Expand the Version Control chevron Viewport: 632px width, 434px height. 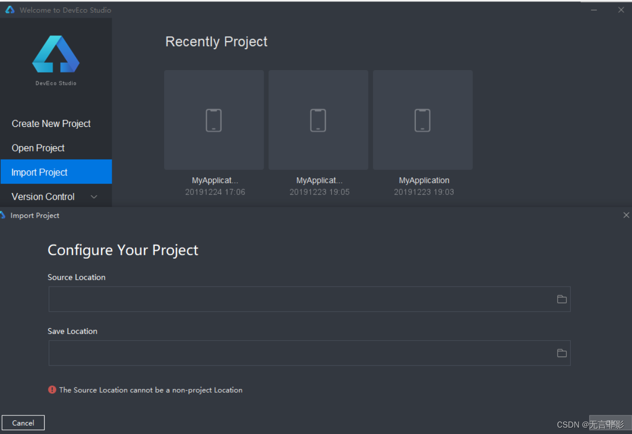pos(94,197)
